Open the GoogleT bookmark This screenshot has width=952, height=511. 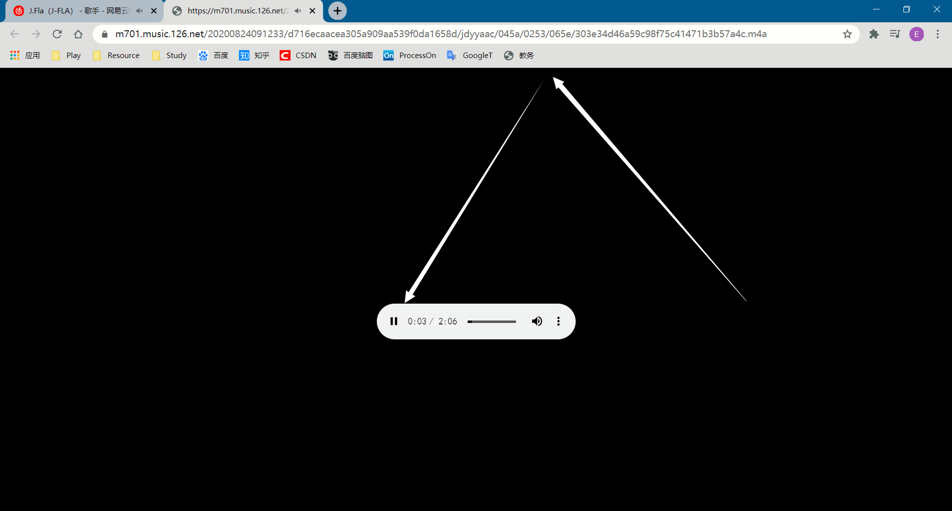[x=470, y=56]
